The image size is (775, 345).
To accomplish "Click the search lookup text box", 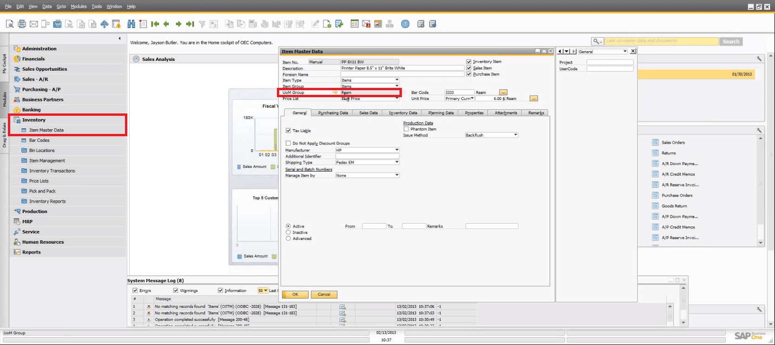I will (x=662, y=41).
